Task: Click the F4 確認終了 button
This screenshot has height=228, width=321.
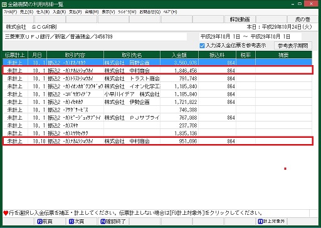Action: 113,221
